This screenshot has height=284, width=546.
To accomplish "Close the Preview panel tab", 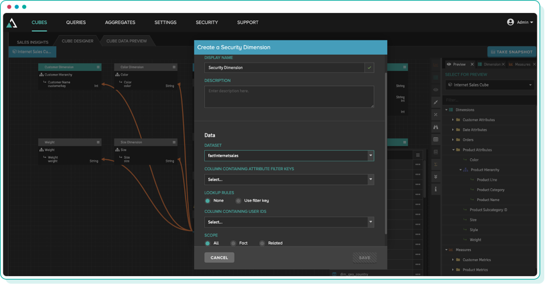I will click(x=472, y=64).
